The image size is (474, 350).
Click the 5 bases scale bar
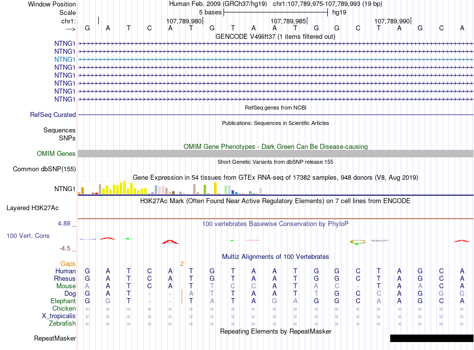coord(275,12)
